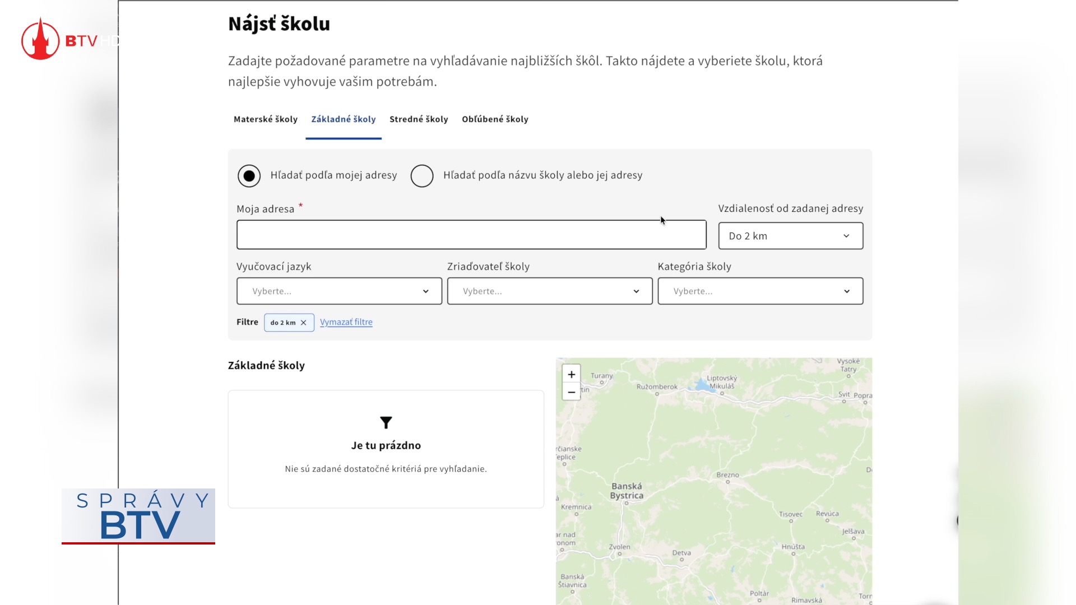
Task: Remove the 'do 2 km' filter chip
Action: [303, 323]
